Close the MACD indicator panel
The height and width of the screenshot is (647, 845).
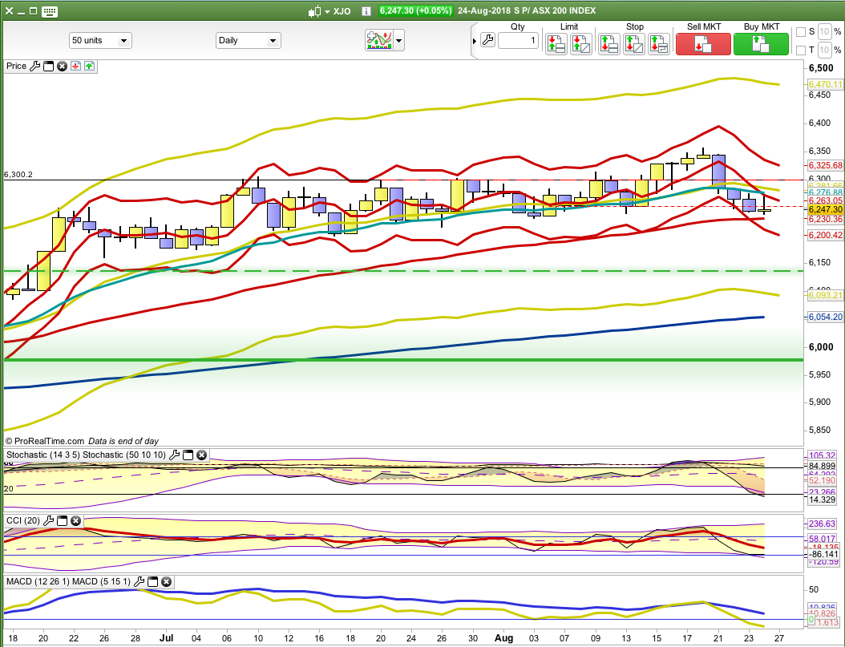pos(166,581)
